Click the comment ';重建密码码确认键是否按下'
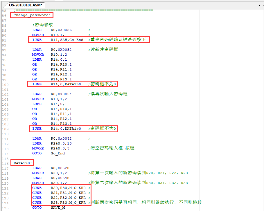 point(117,39)
